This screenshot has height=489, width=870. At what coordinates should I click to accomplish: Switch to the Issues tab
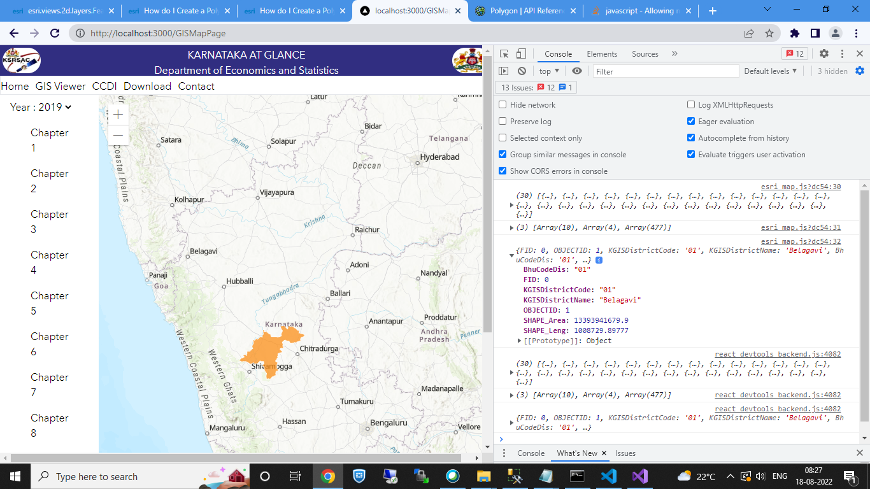(625, 453)
